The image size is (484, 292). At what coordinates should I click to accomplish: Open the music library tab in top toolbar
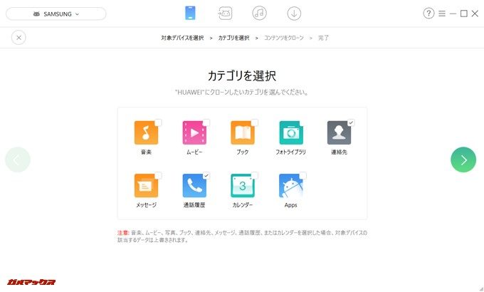pyautogui.click(x=259, y=14)
